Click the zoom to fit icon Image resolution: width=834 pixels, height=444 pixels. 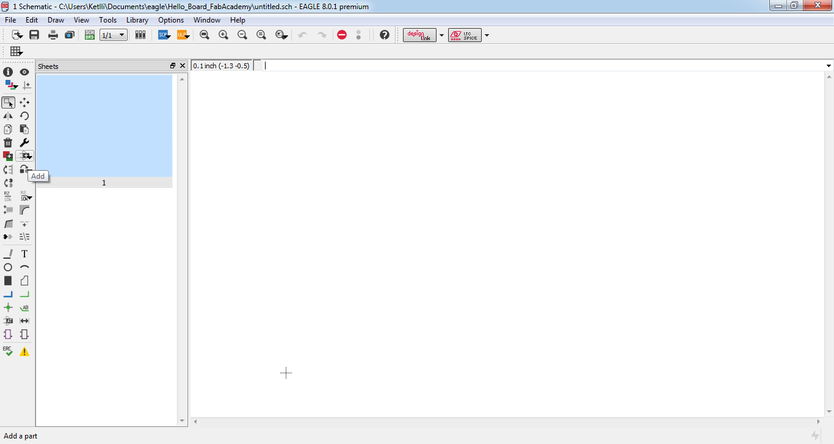[x=205, y=35]
